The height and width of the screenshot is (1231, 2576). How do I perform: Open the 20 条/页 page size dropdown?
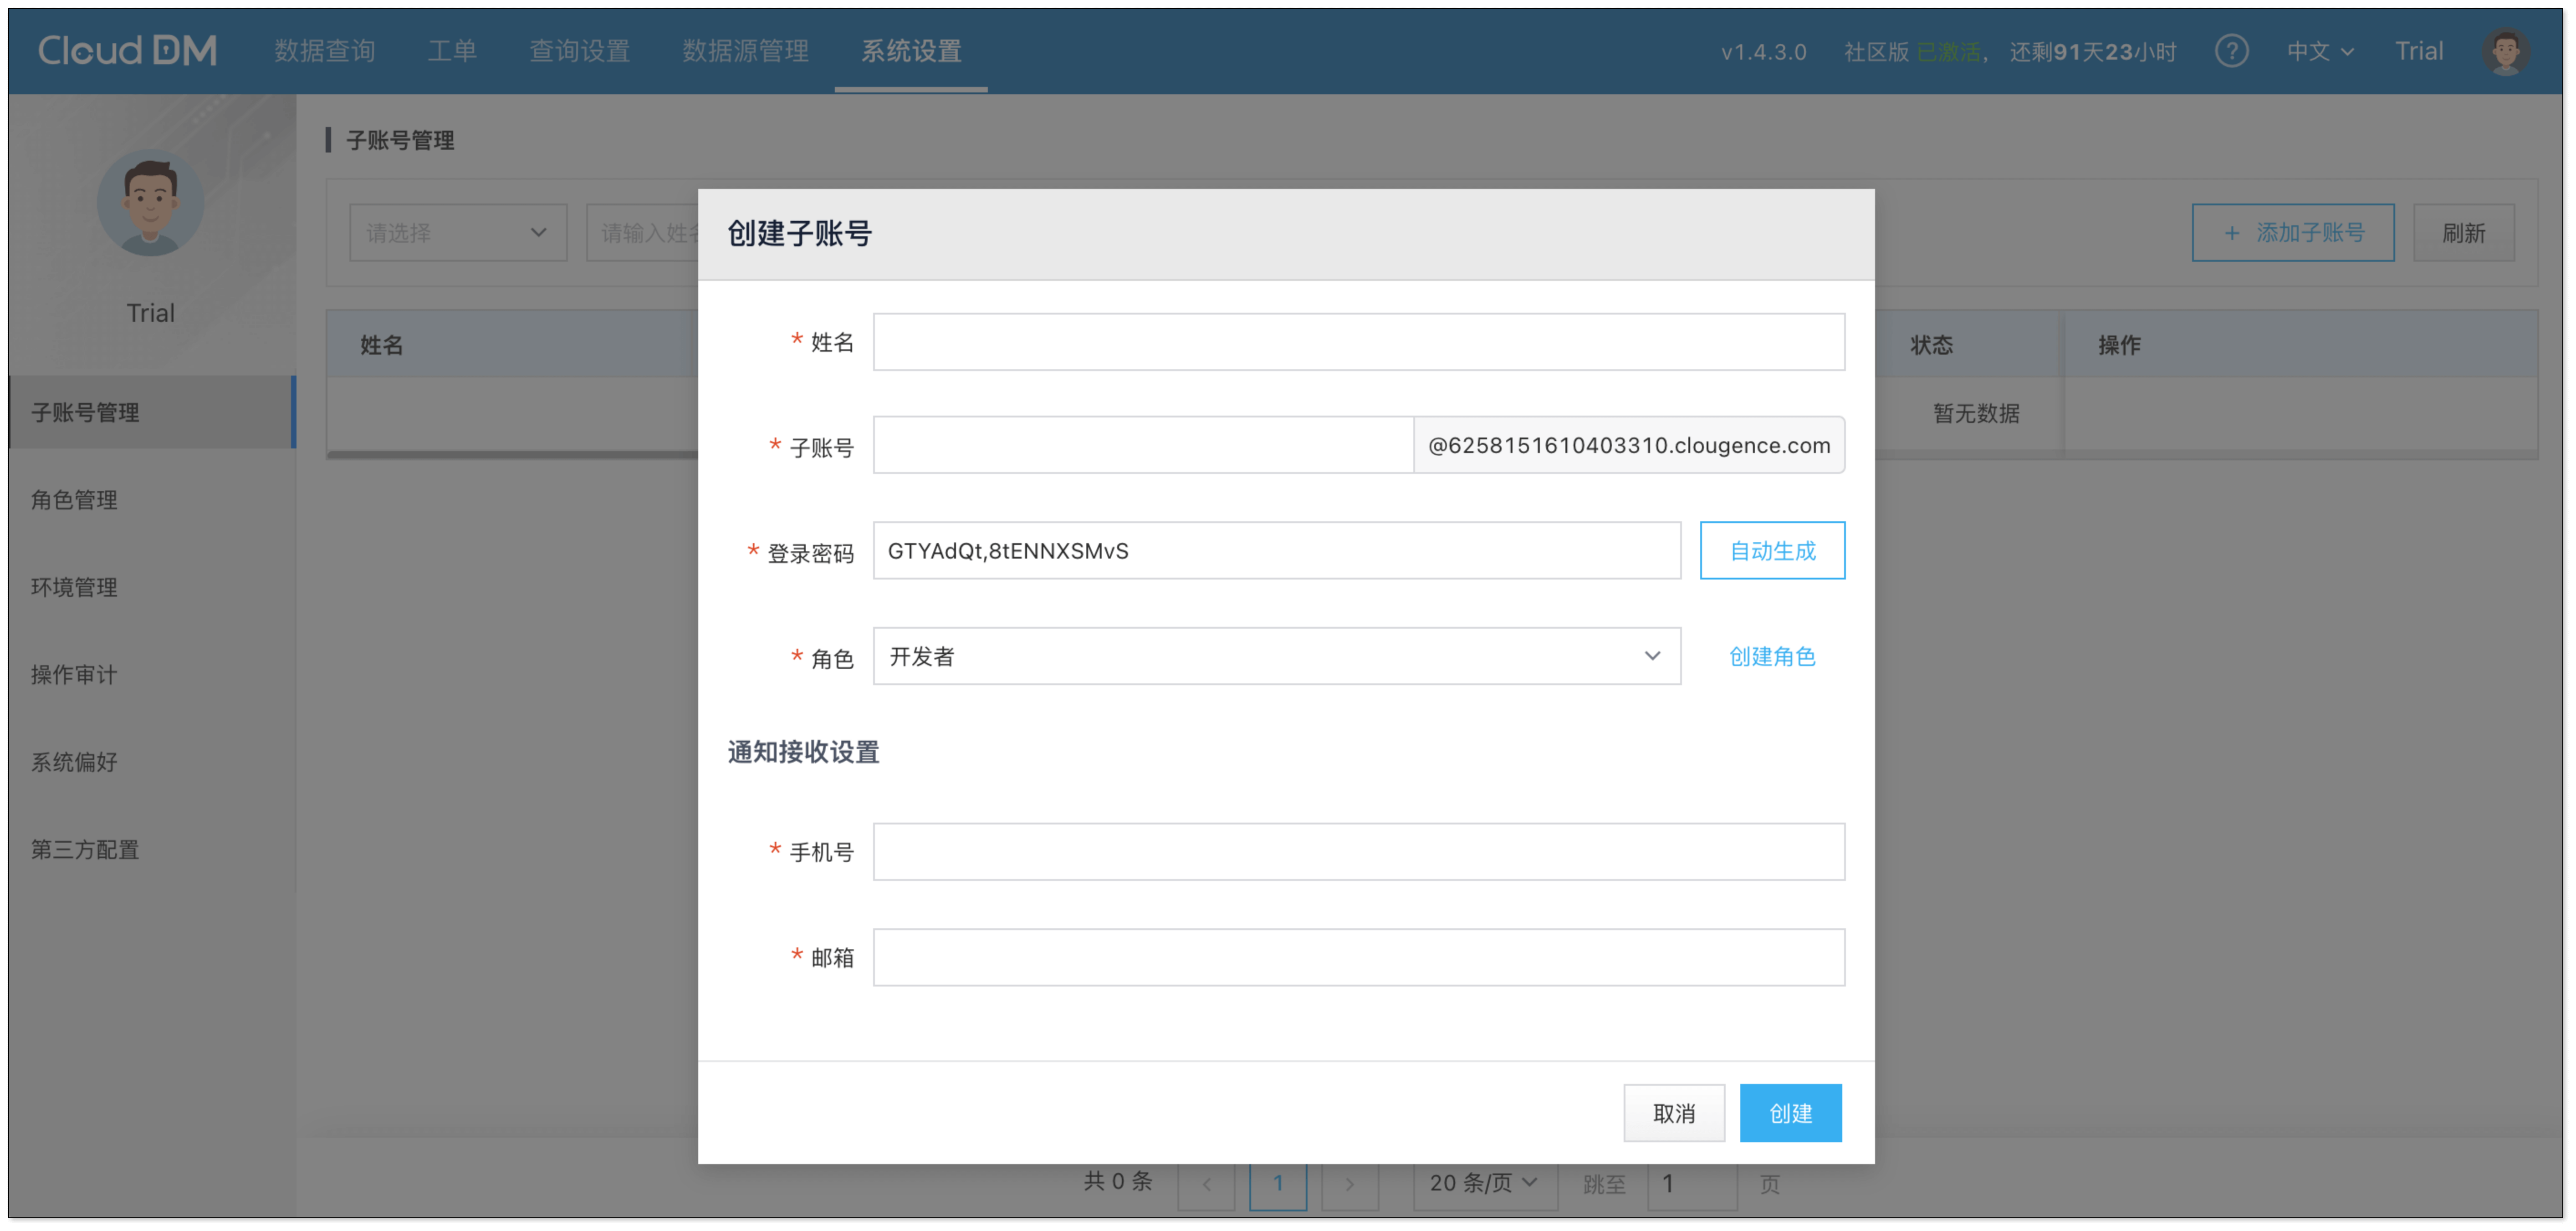(1483, 1183)
